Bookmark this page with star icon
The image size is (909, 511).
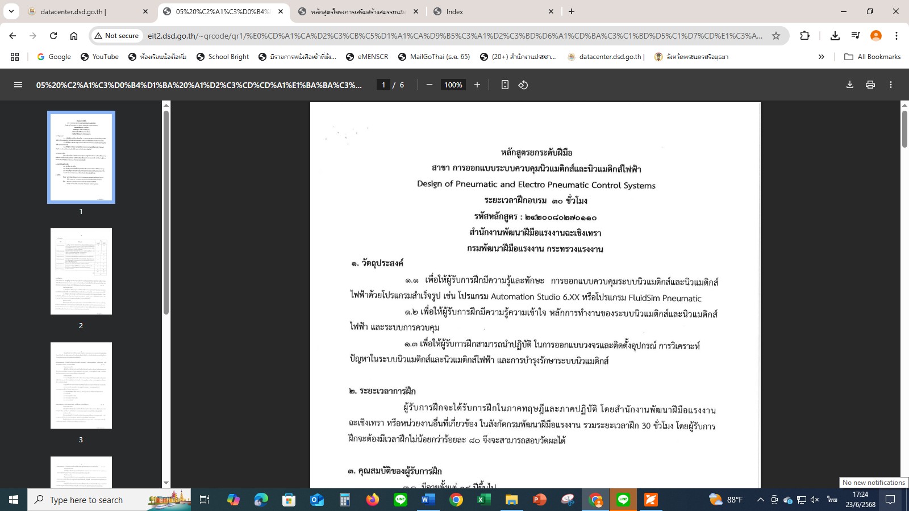point(776,36)
